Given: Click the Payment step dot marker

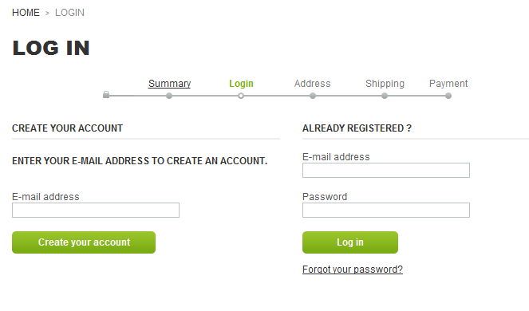Looking at the screenshot, I should click(448, 96).
